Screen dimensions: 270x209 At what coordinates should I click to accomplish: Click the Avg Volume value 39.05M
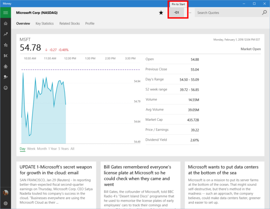pos(194,110)
